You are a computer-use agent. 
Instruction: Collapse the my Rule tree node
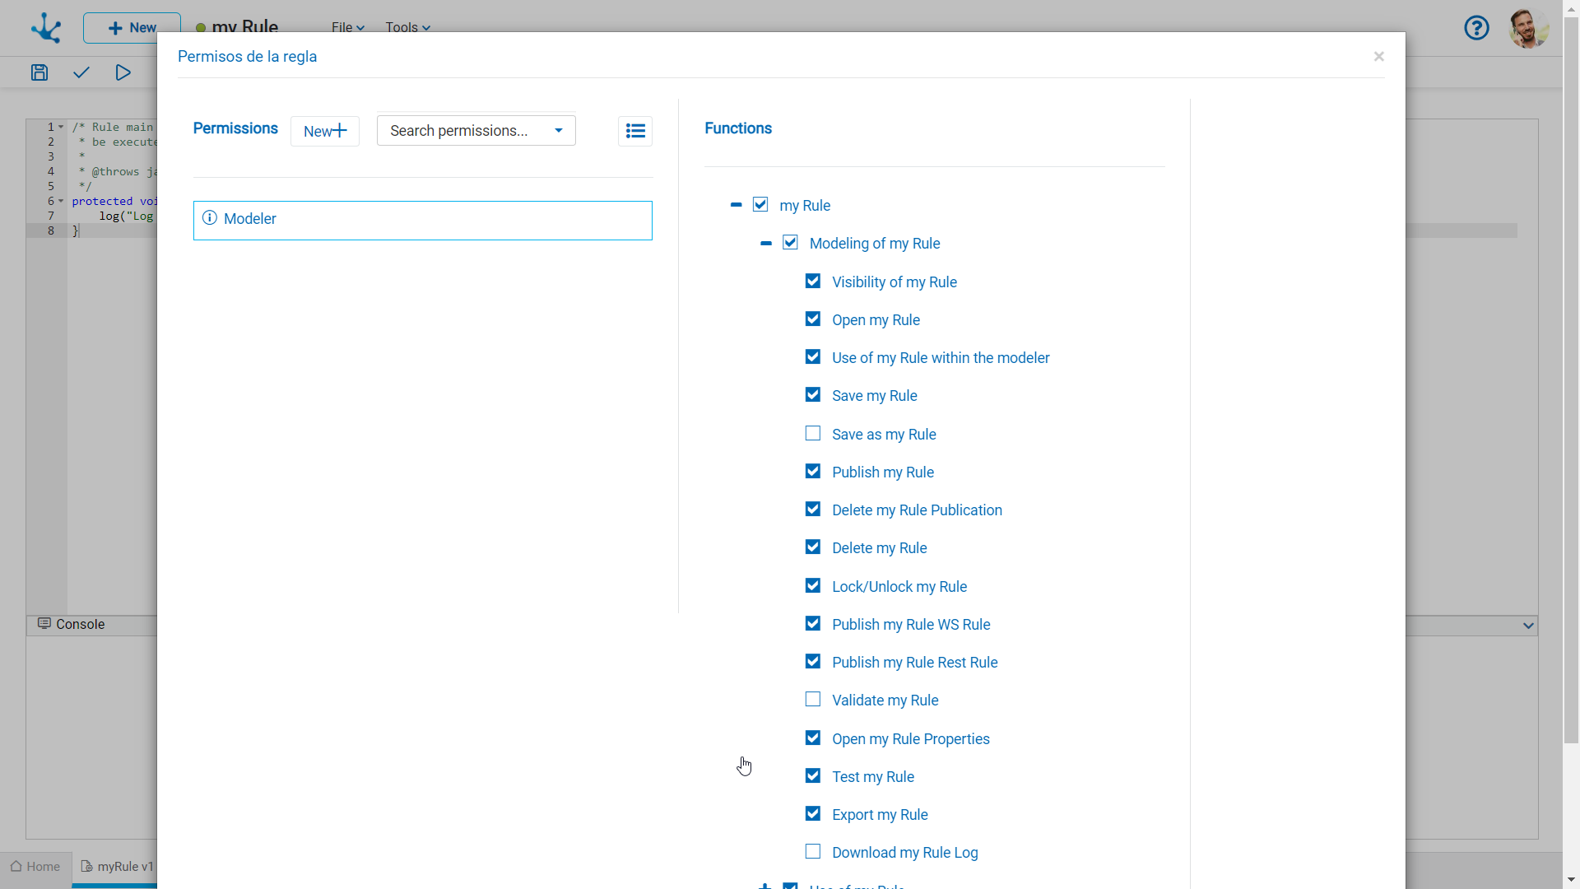736,205
